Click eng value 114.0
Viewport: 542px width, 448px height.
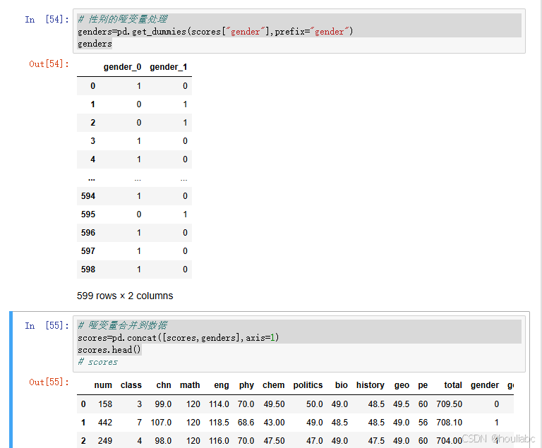219,404
